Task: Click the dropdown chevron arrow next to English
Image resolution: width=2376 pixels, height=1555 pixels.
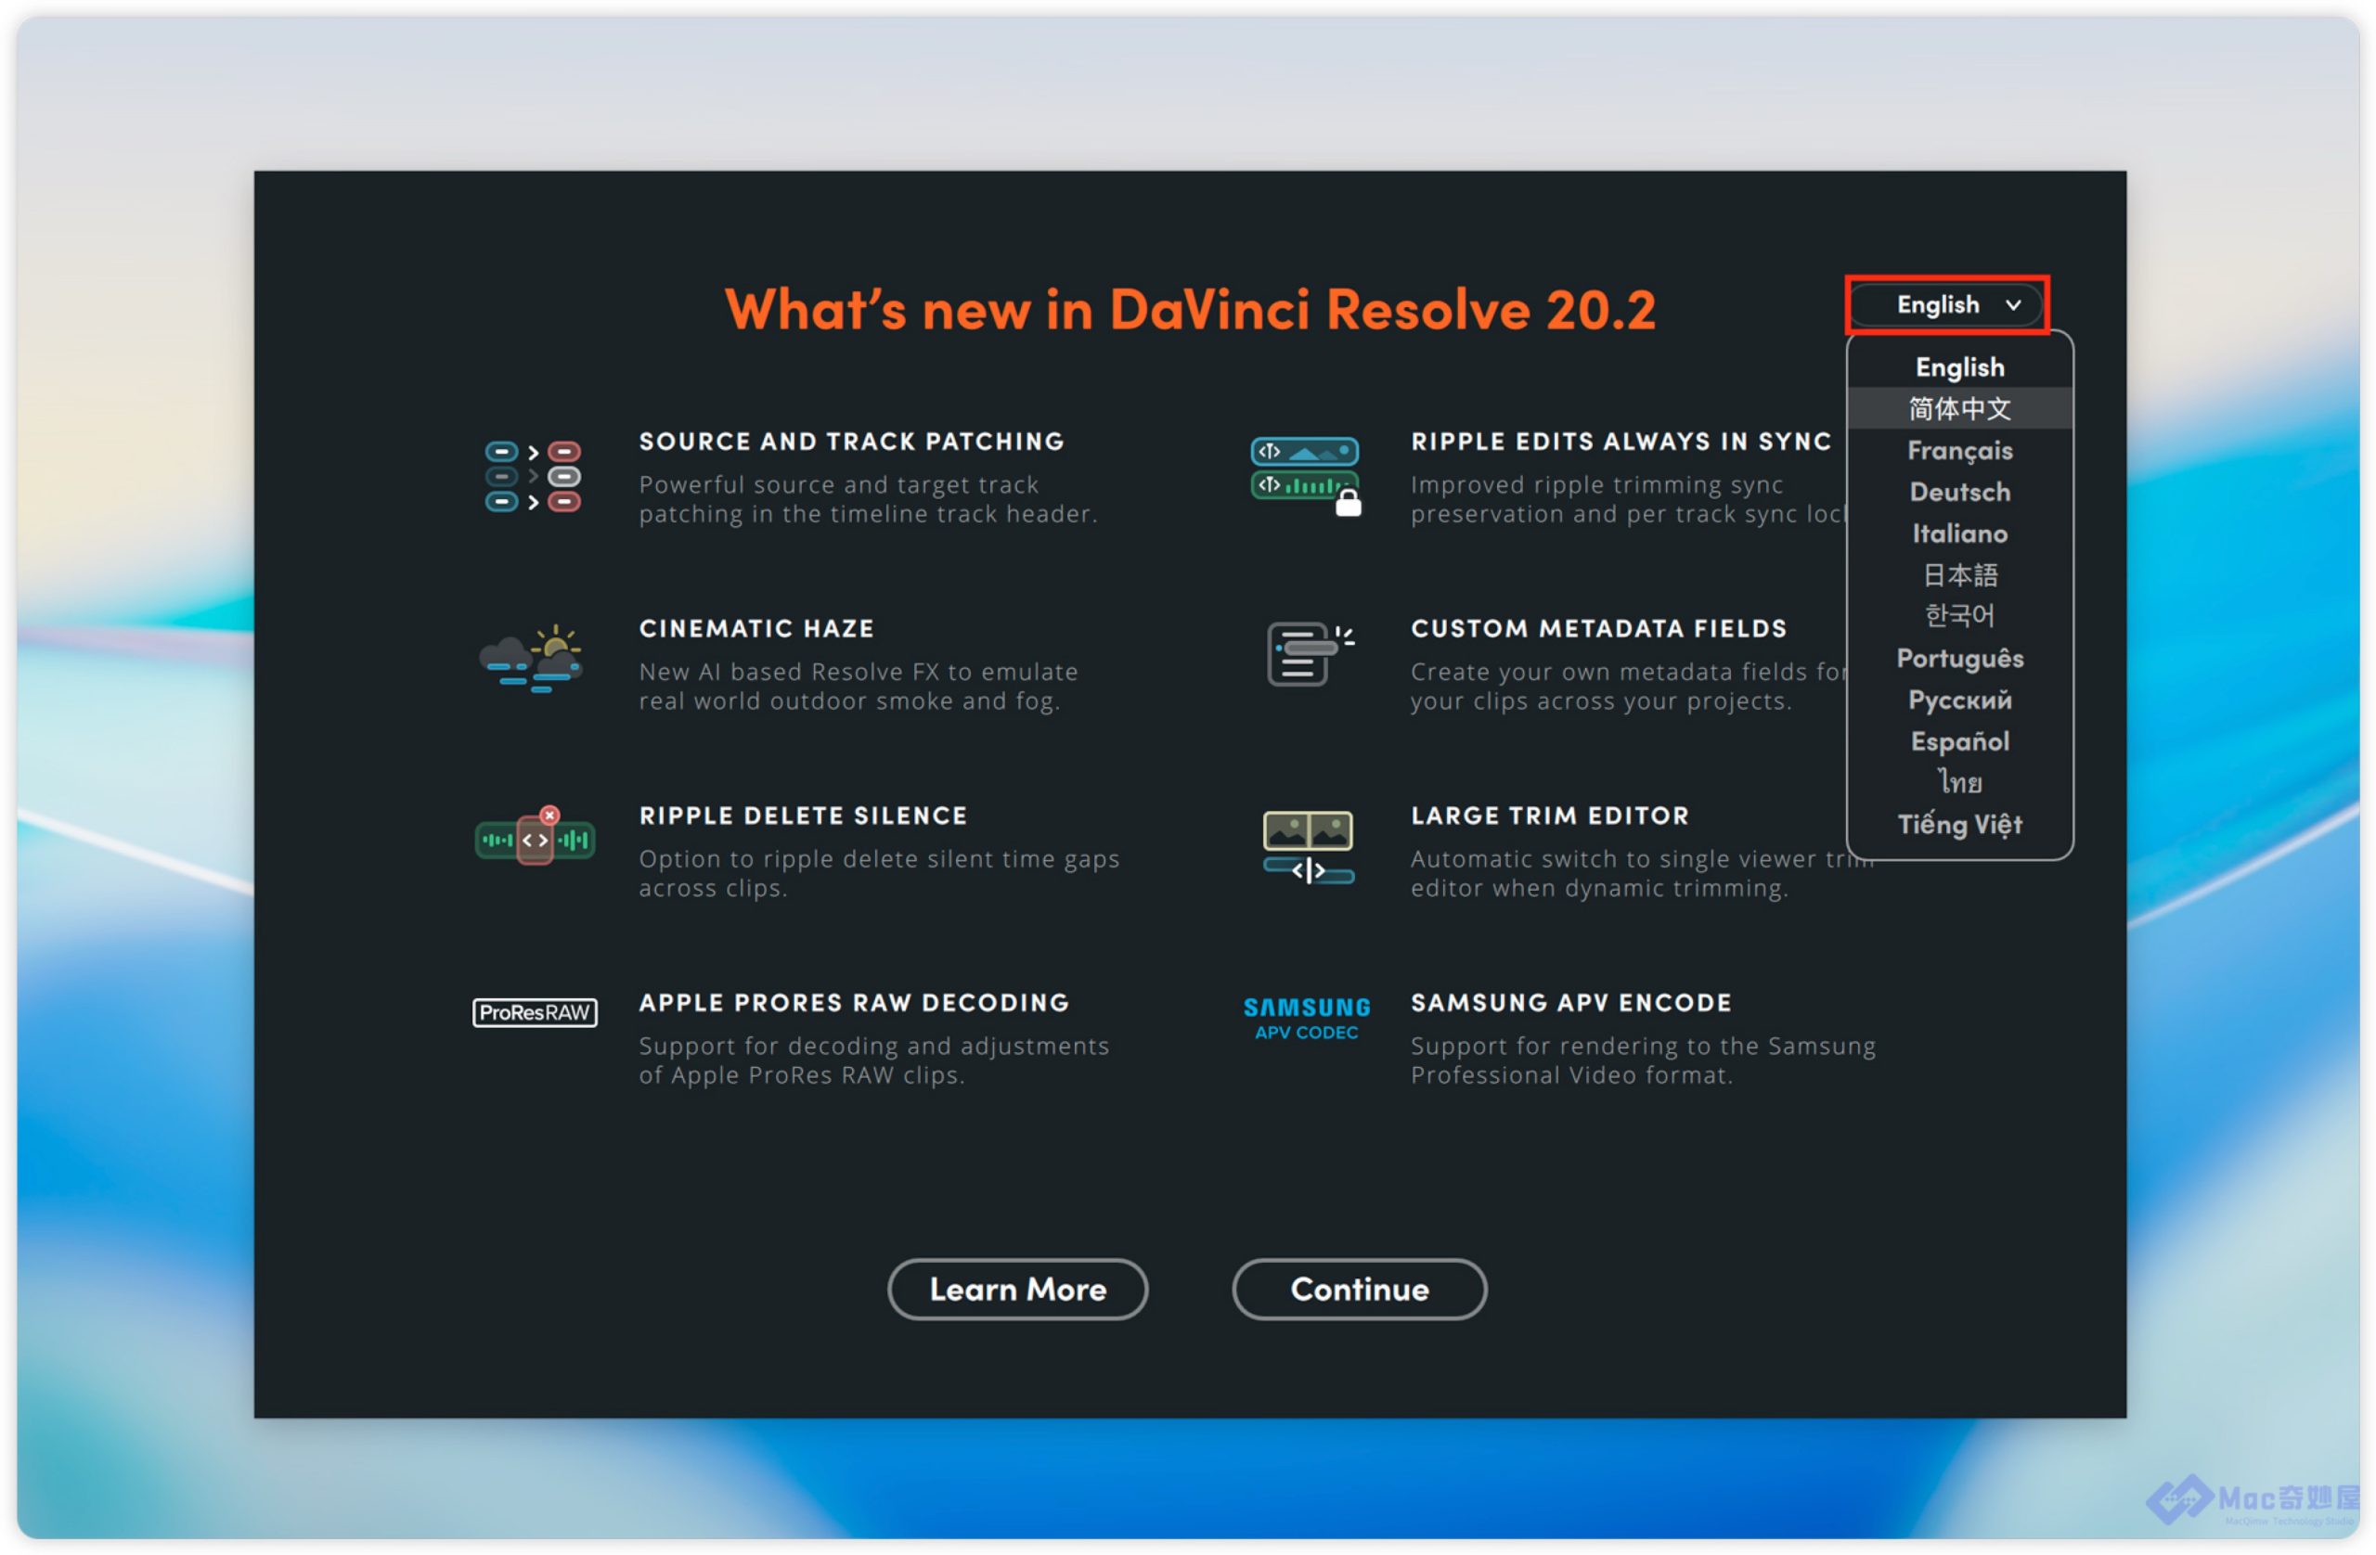Action: click(2012, 304)
